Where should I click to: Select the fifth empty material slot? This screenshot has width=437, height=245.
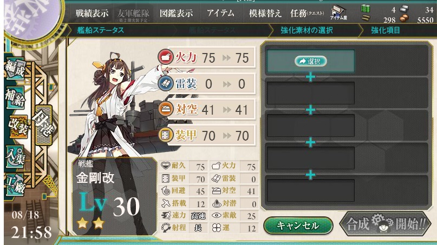click(x=310, y=190)
